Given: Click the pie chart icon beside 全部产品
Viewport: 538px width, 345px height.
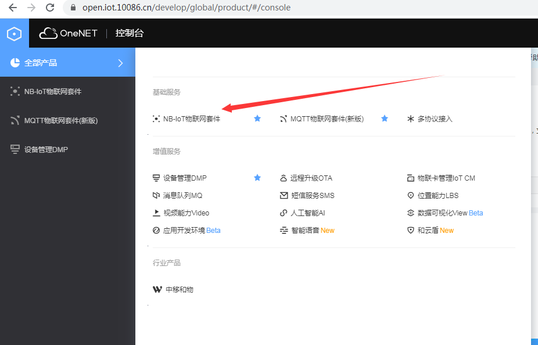Looking at the screenshot, I should click(15, 62).
